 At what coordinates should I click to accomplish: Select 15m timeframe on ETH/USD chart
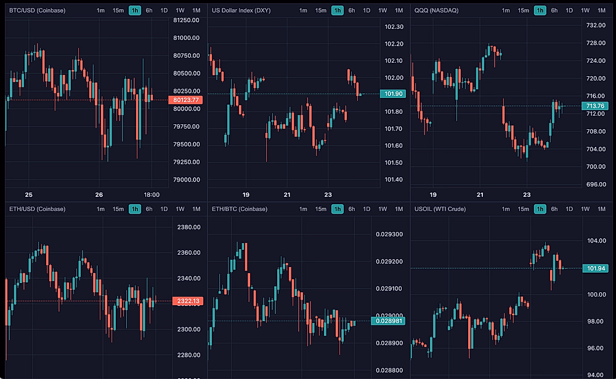tap(118, 209)
